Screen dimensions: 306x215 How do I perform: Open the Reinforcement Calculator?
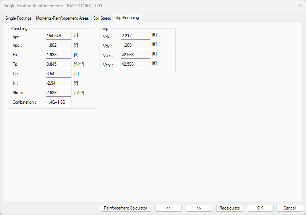125,208
